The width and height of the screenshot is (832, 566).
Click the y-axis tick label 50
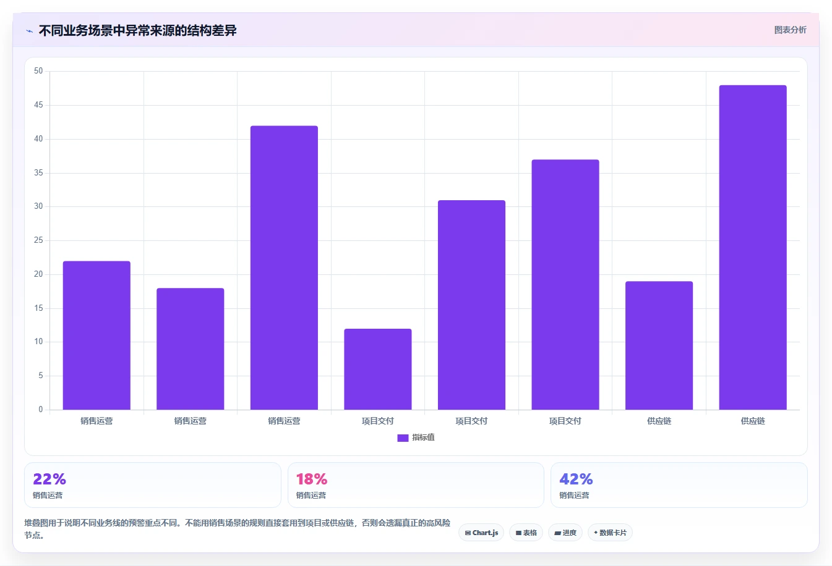click(38, 71)
